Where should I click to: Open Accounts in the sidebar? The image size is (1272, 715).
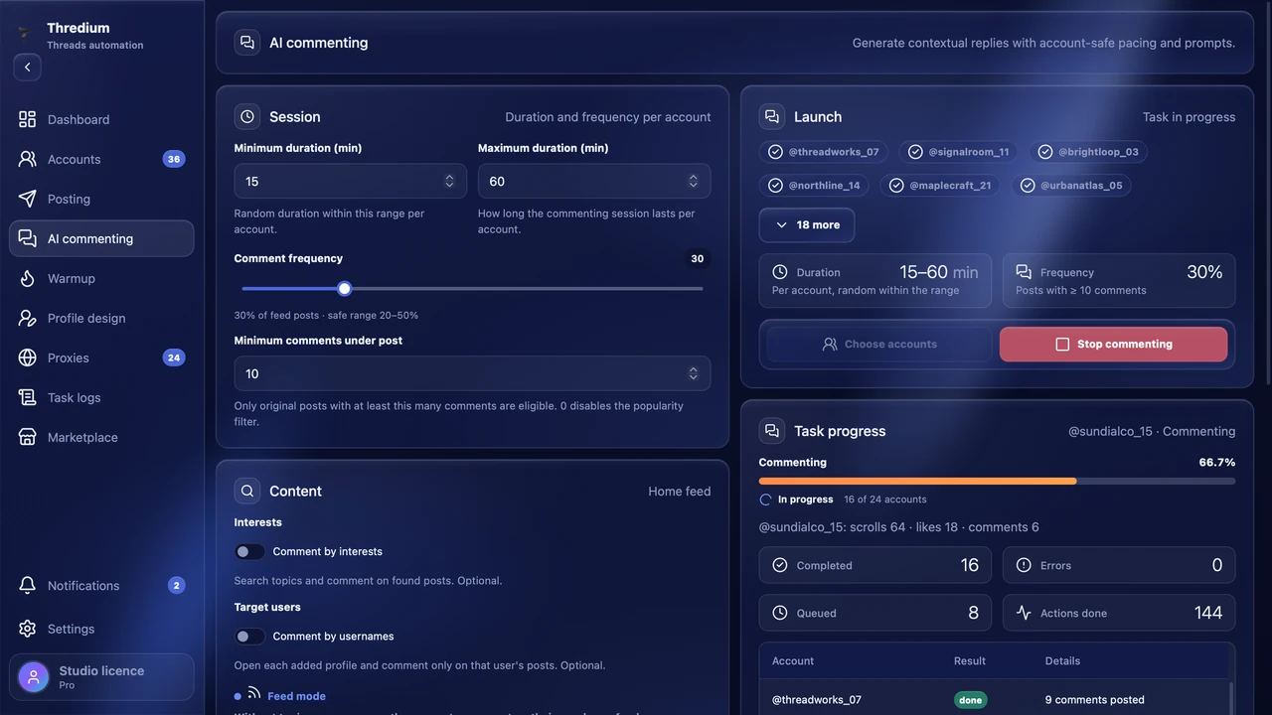(101, 159)
